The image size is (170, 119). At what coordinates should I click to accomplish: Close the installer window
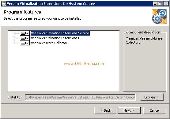[166, 4]
